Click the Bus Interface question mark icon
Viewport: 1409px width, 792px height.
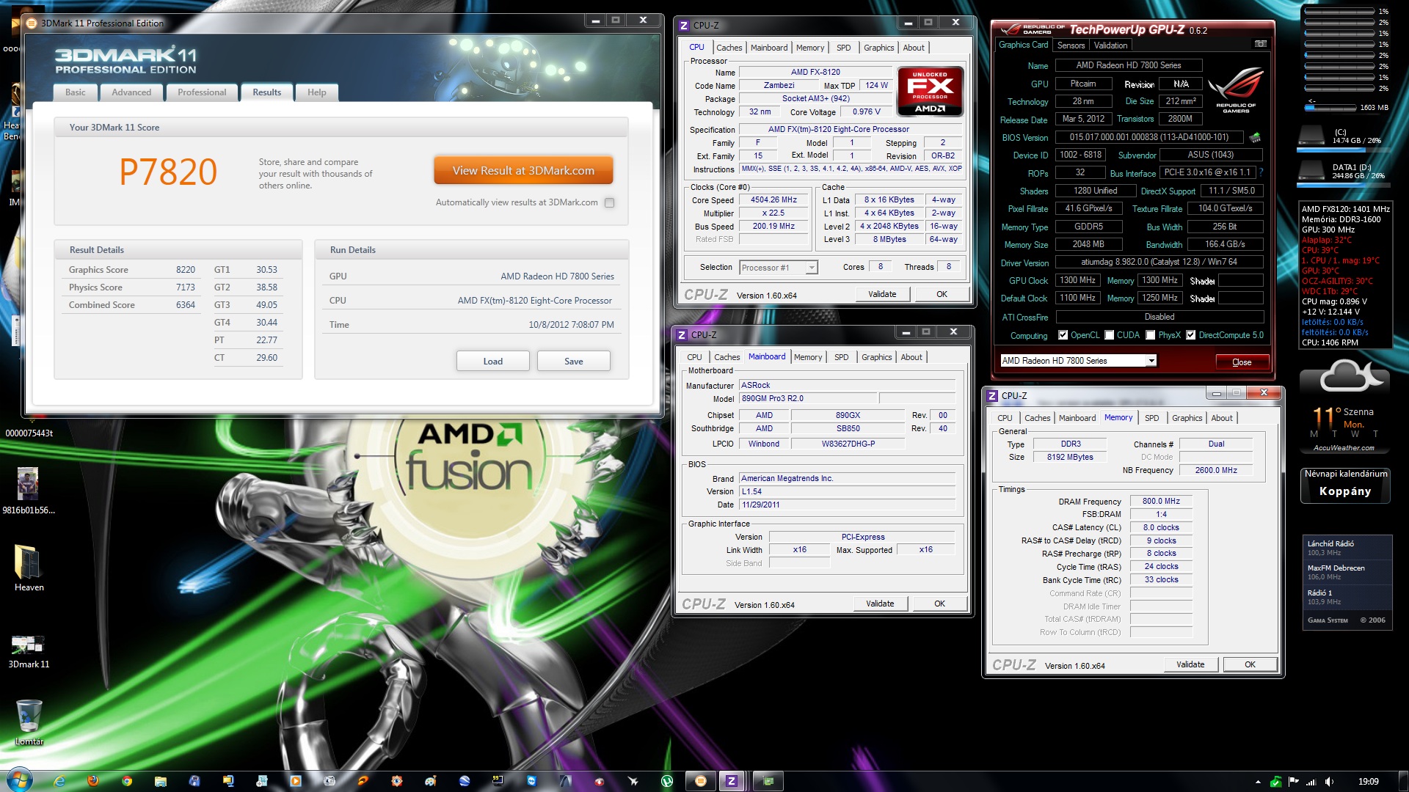pos(1261,173)
